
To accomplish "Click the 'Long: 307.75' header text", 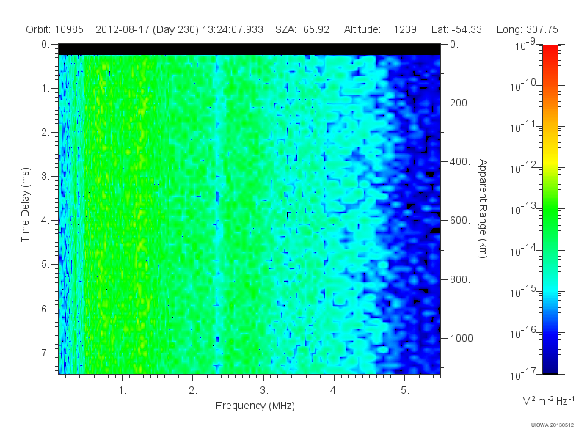I will [x=528, y=29].
